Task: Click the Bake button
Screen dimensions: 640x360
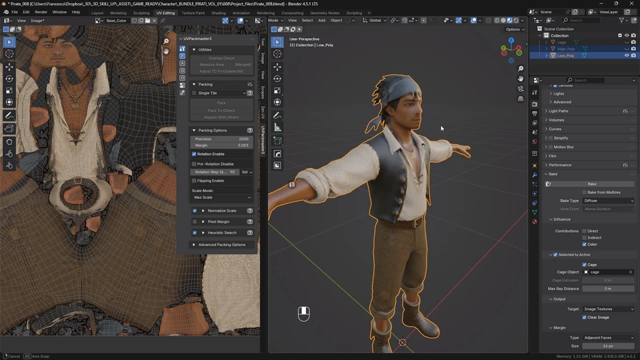Action: pyautogui.click(x=592, y=184)
